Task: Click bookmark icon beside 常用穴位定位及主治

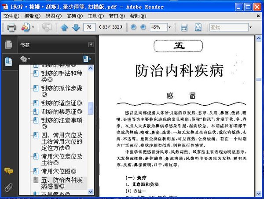Action: pos(36,156)
